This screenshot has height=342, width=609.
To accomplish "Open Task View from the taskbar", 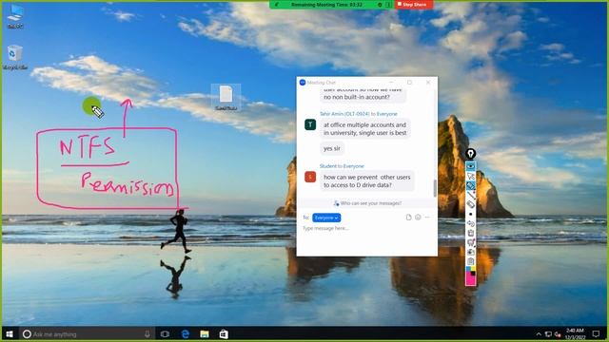I will [165, 333].
